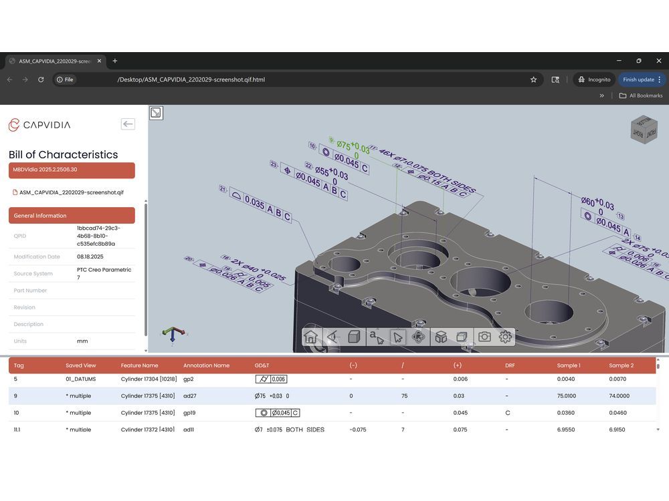Activate the annotation selection tool
The width and height of the screenshot is (669, 501).
tap(376, 337)
